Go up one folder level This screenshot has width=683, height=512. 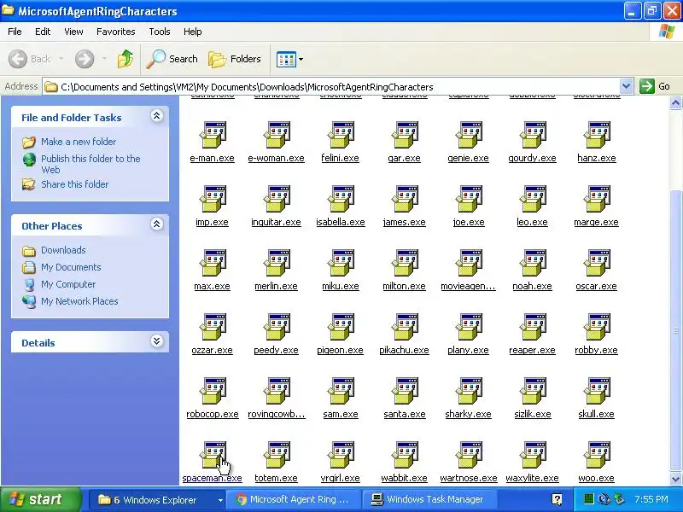[126, 59]
